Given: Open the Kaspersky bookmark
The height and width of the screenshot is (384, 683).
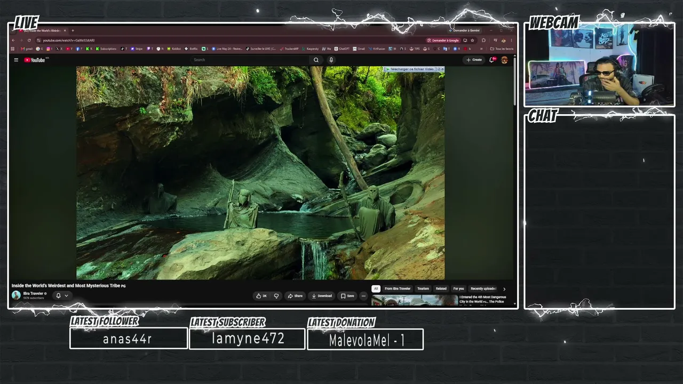Looking at the screenshot, I should [311, 49].
